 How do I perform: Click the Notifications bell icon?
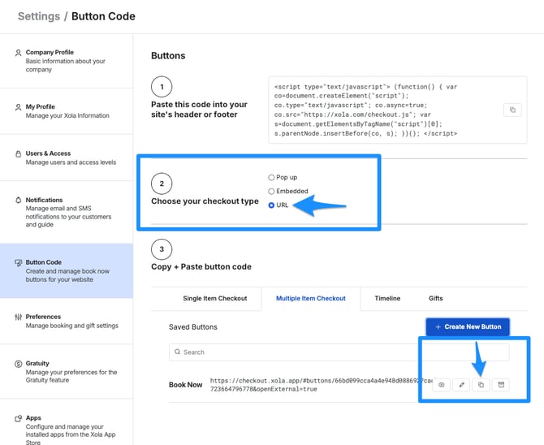tap(19, 201)
